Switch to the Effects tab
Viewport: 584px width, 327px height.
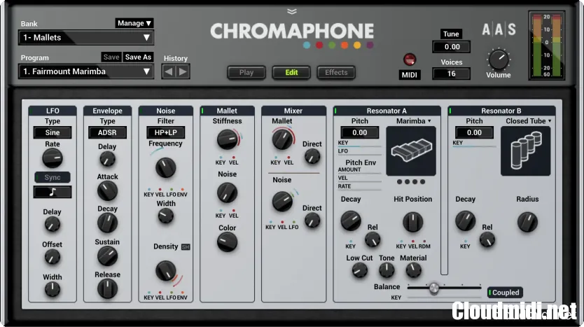[x=336, y=72]
